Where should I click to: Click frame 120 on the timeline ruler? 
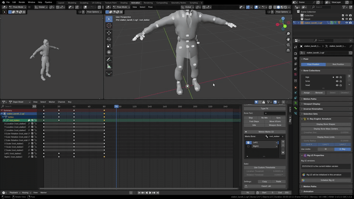pos(135,107)
